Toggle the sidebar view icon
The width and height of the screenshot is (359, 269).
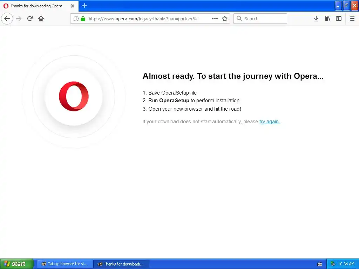tap(339, 19)
